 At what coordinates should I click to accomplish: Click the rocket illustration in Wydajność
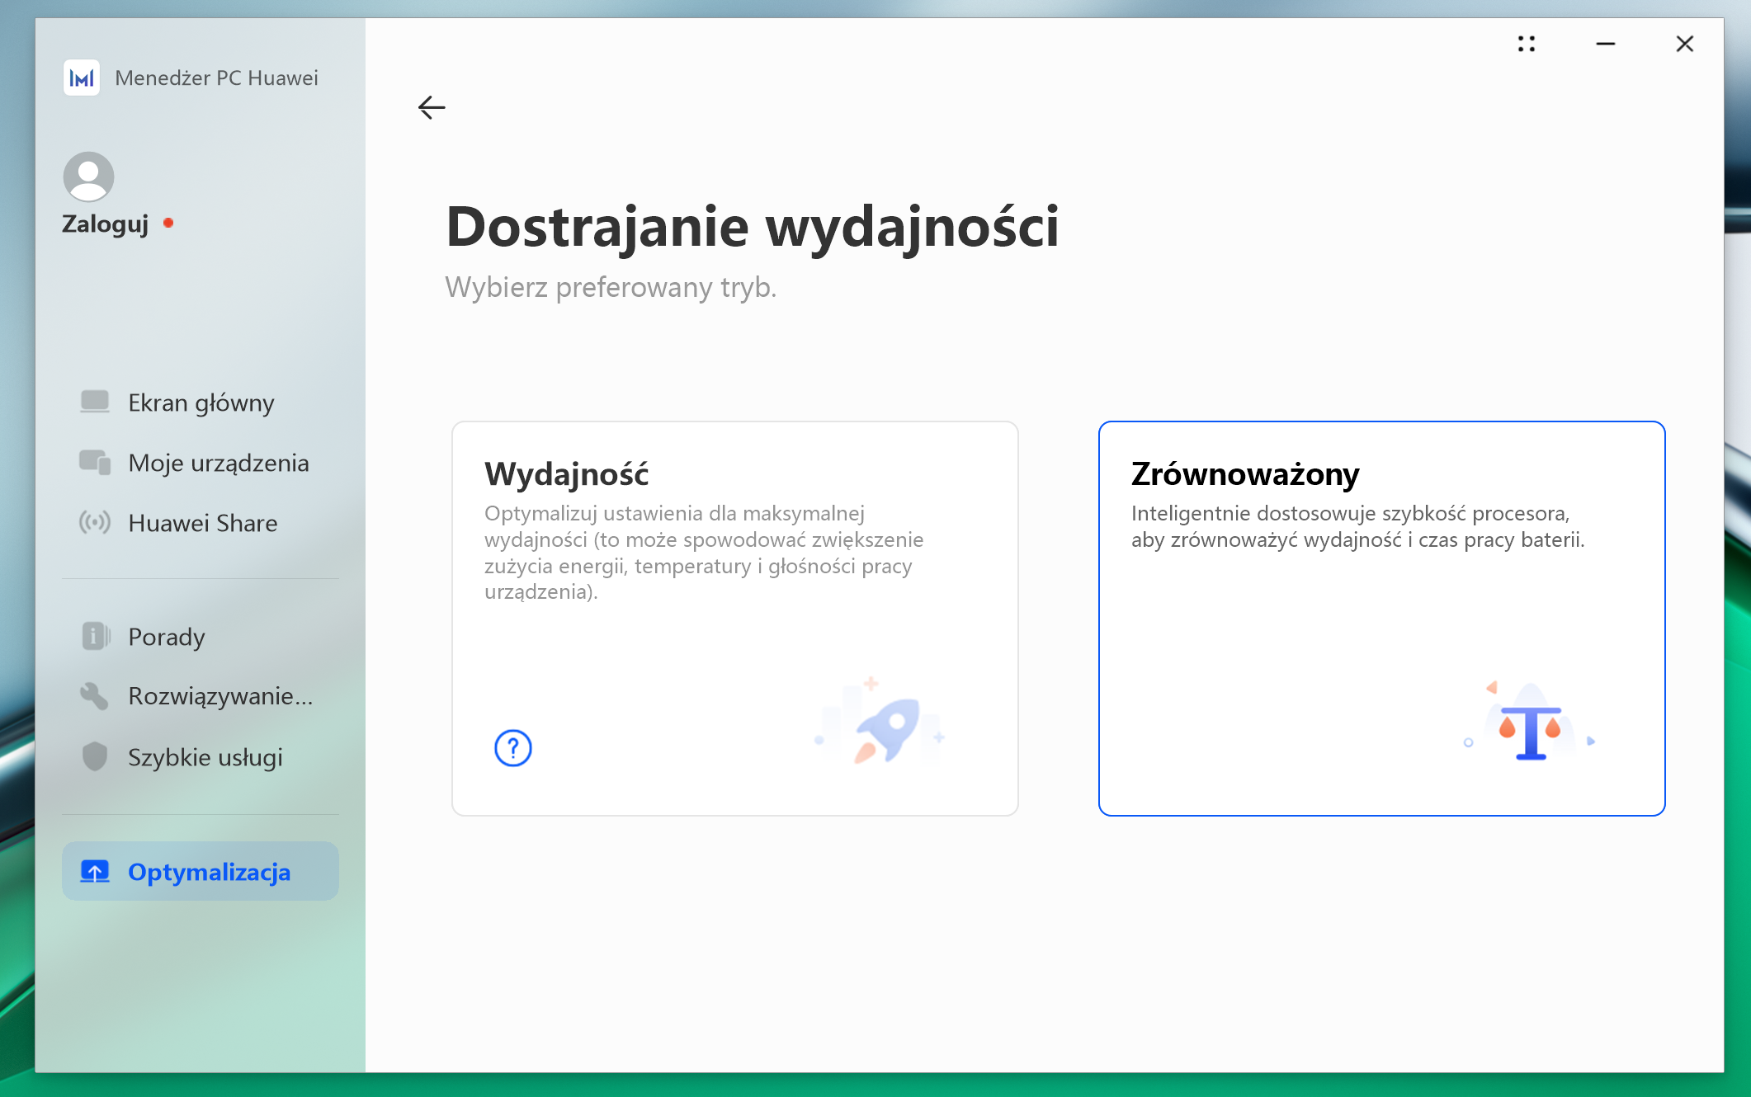coord(880,723)
